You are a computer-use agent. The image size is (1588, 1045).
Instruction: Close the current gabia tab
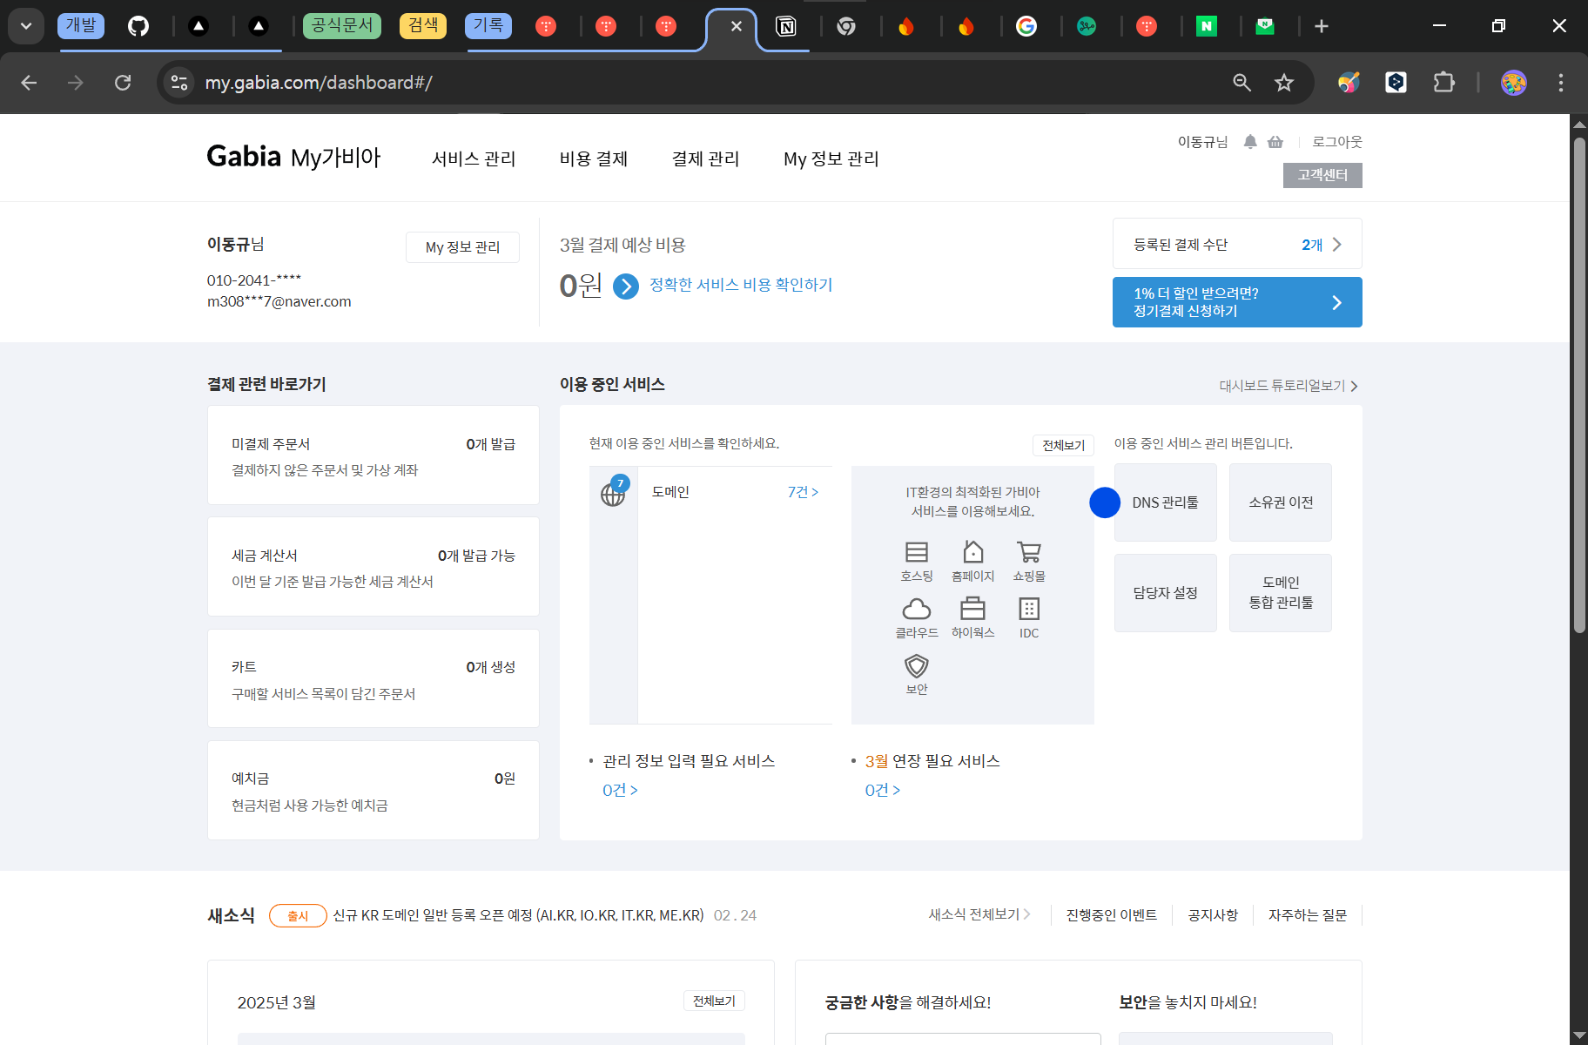pyautogui.click(x=737, y=26)
